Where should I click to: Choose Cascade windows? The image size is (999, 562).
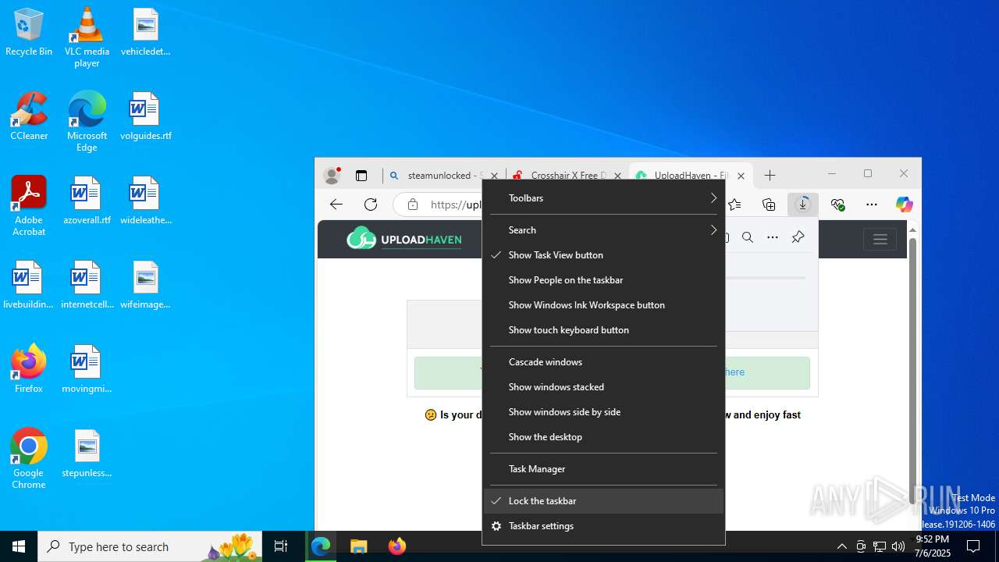(603, 362)
